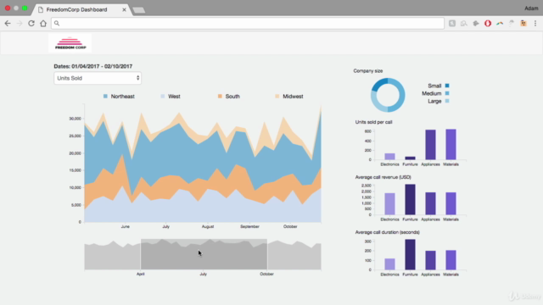Click the September label on the main chart axis

click(249, 226)
